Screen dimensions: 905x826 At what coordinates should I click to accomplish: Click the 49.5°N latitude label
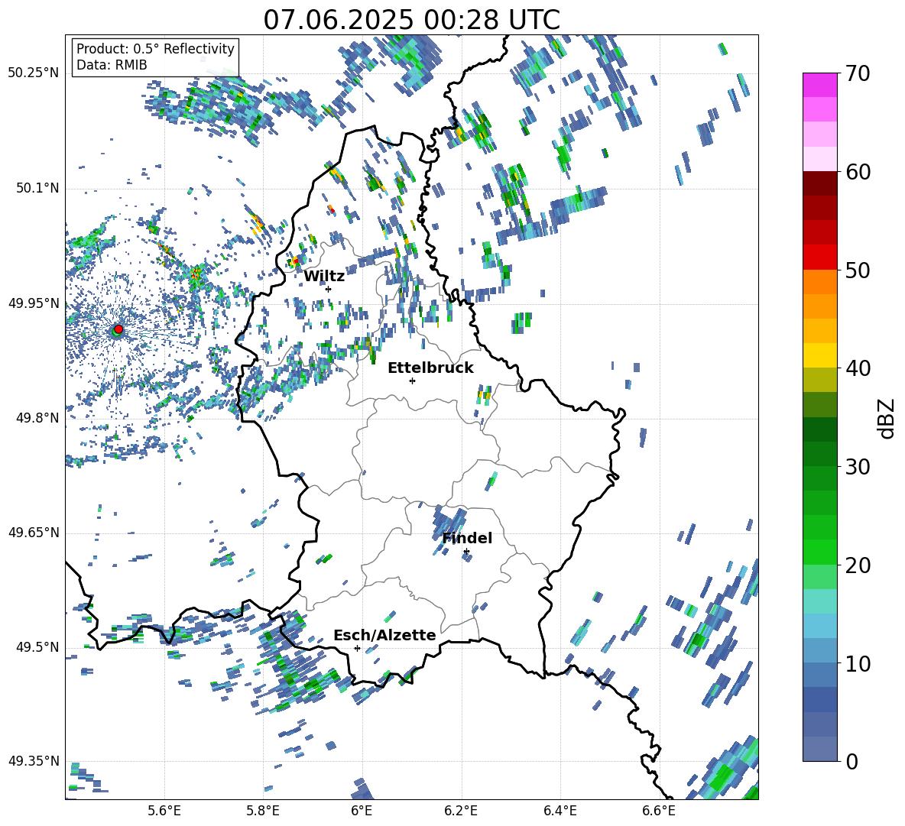tap(37, 647)
